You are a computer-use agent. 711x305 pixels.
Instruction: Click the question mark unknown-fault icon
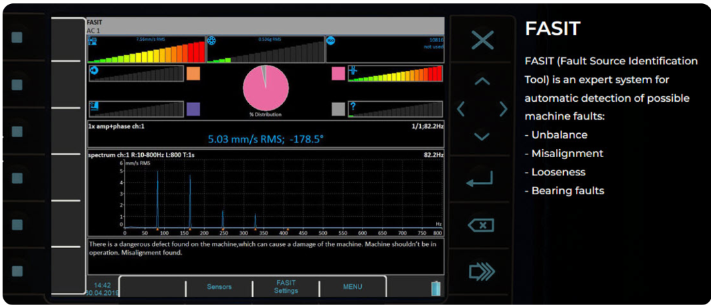352,106
